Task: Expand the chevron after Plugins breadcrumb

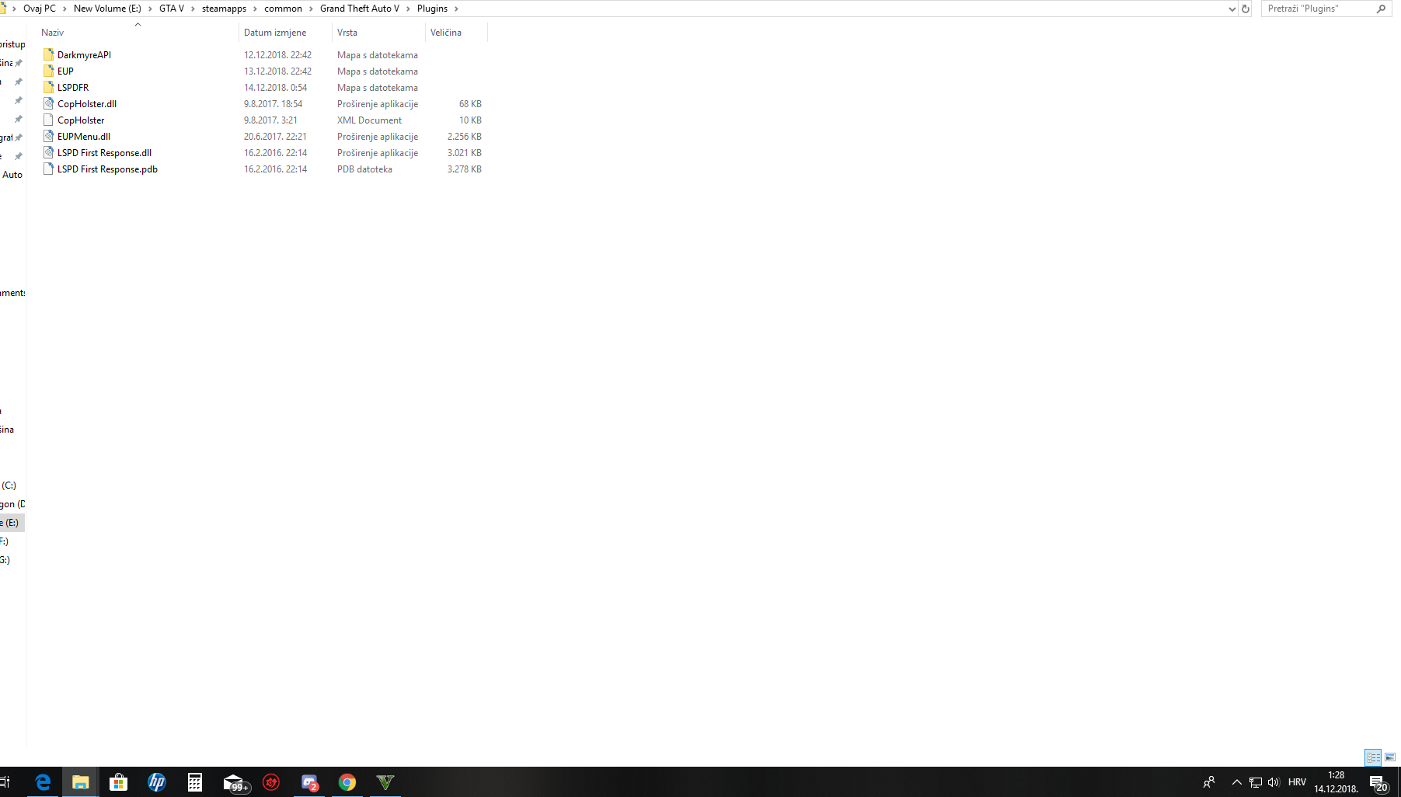Action: click(x=456, y=9)
